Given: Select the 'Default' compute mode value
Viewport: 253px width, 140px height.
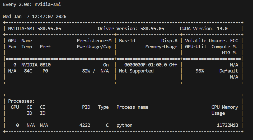Looking at the screenshot, I should (229, 71).
